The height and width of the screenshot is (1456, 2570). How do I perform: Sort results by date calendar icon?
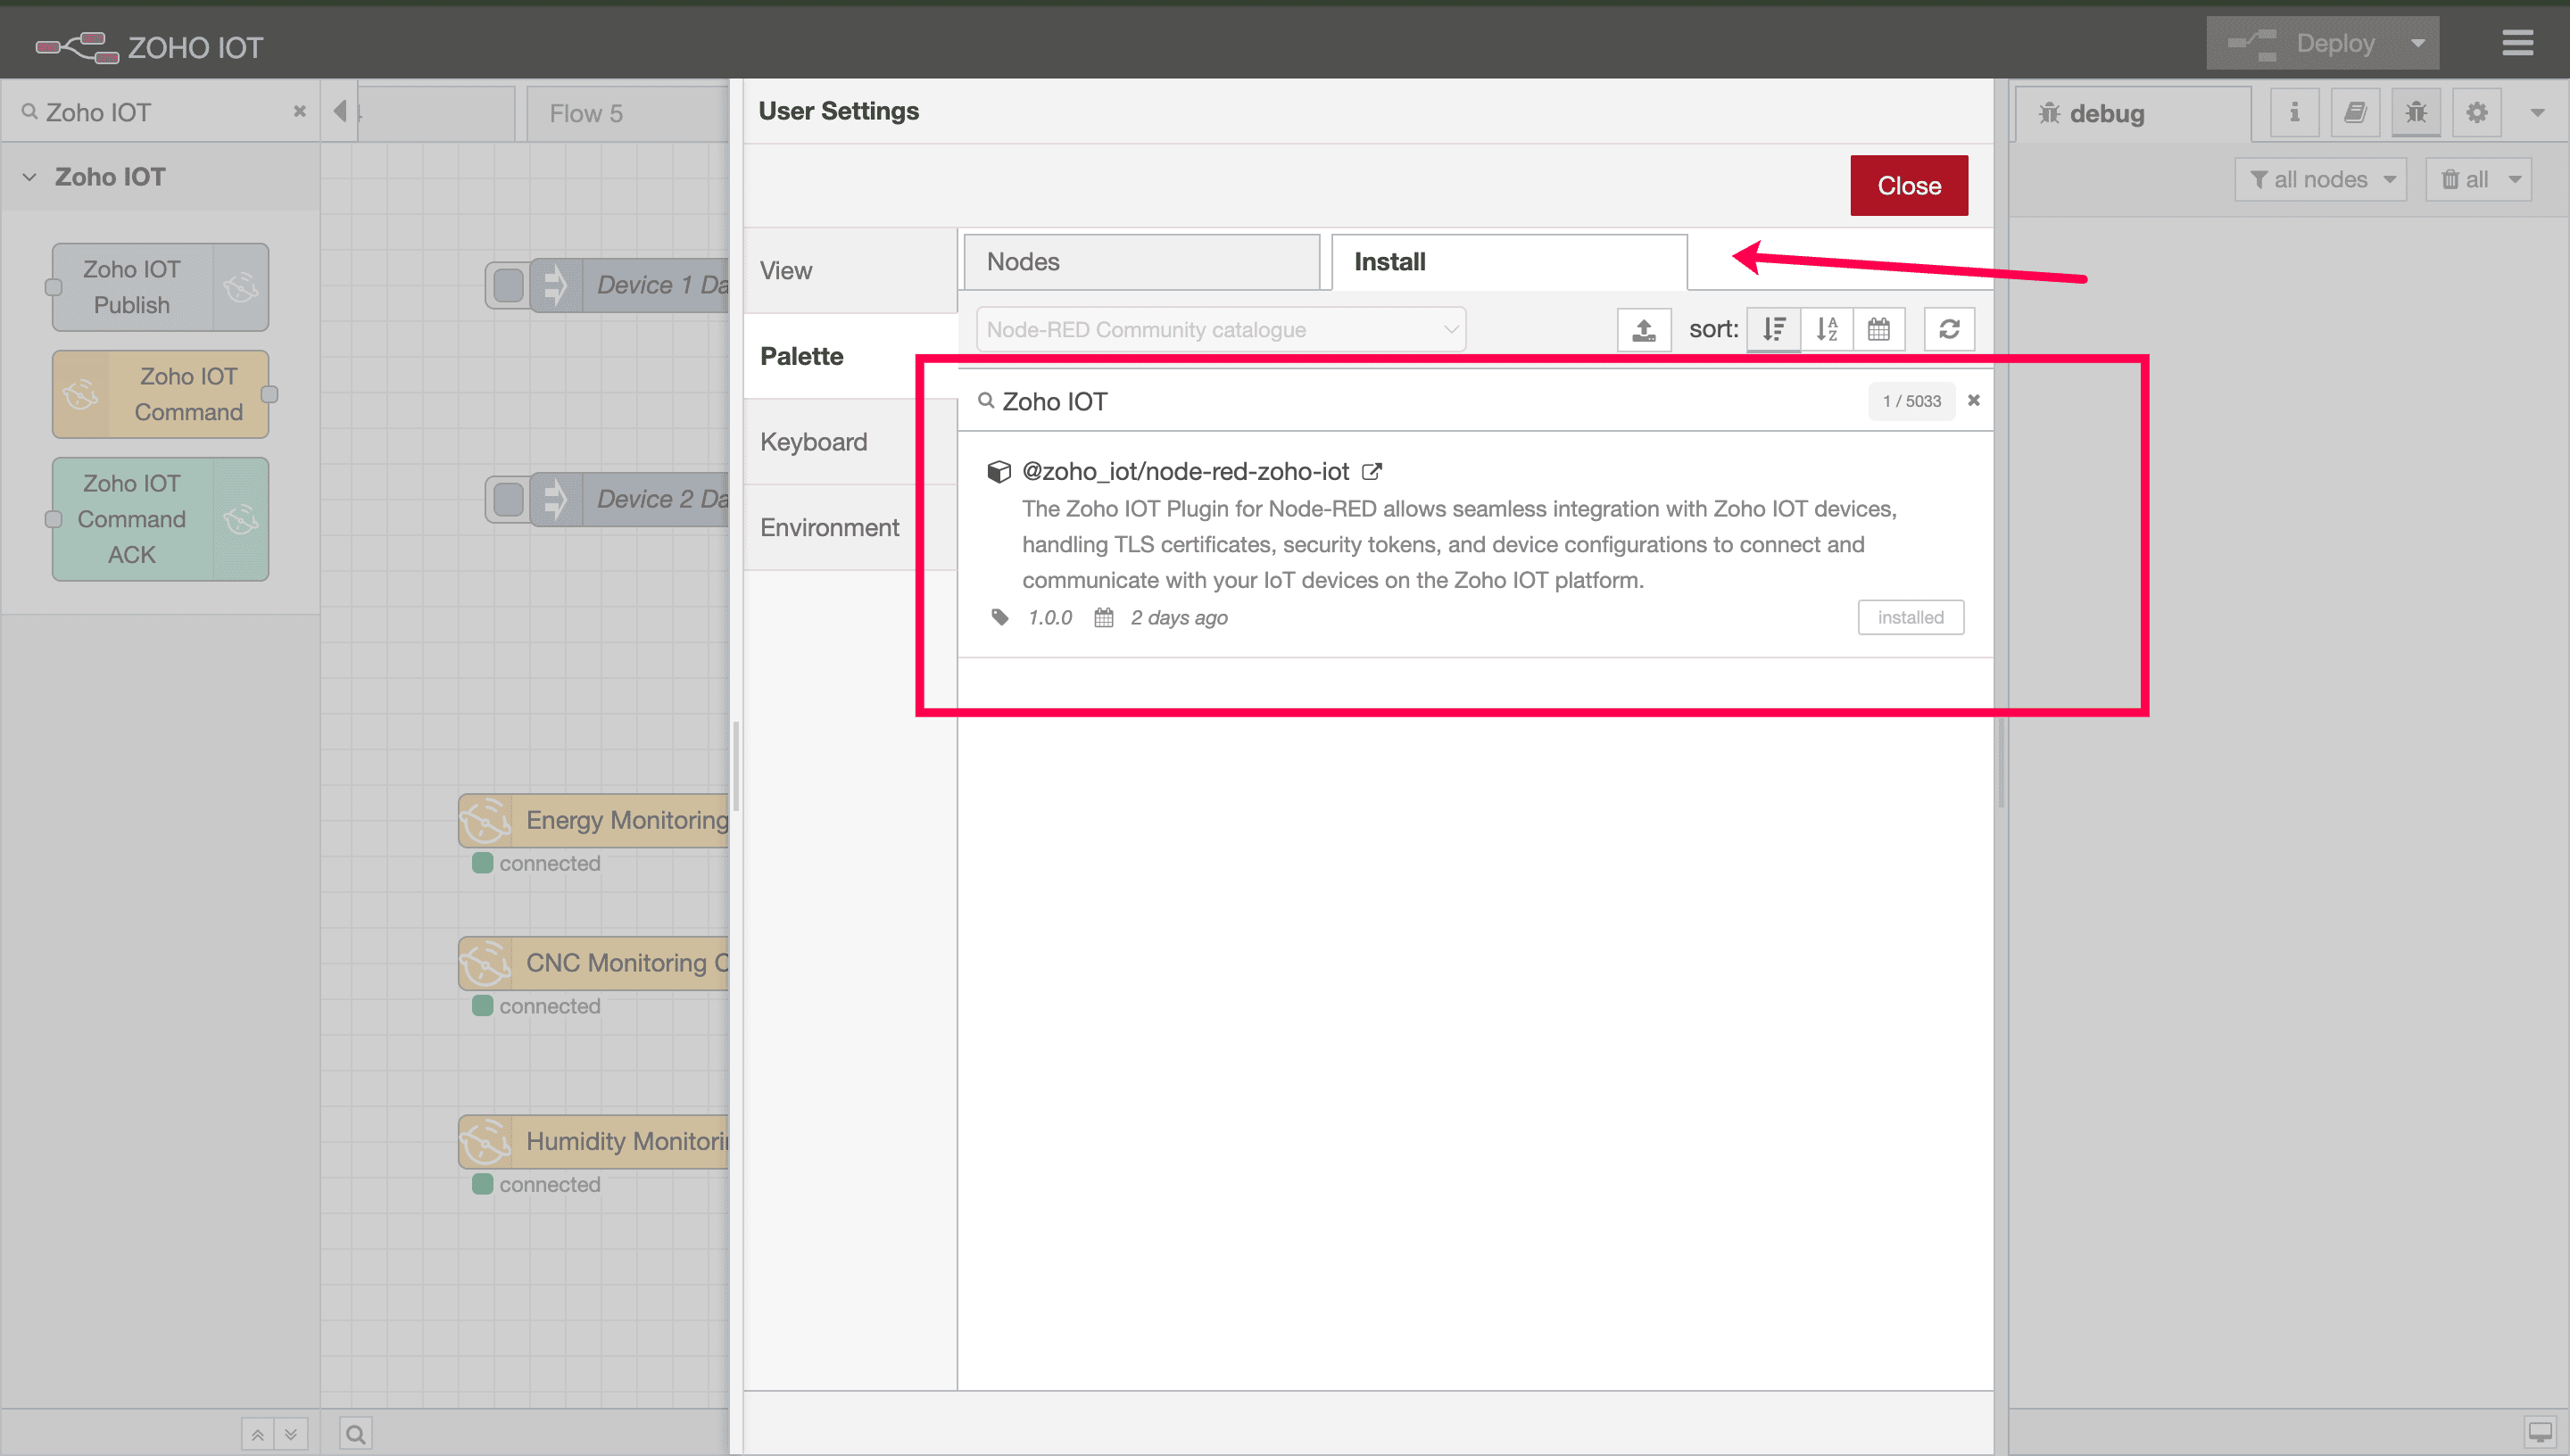coord(1878,329)
